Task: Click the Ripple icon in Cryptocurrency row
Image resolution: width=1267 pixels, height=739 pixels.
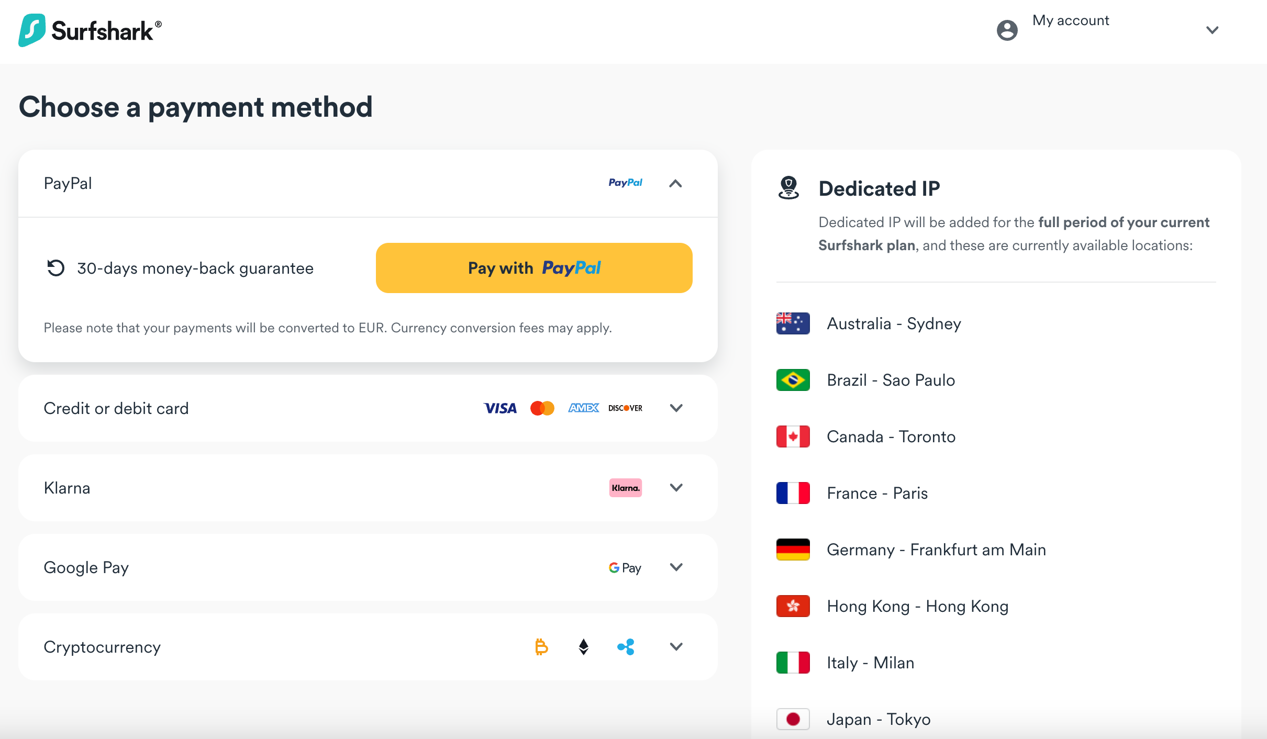Action: pyautogui.click(x=626, y=647)
